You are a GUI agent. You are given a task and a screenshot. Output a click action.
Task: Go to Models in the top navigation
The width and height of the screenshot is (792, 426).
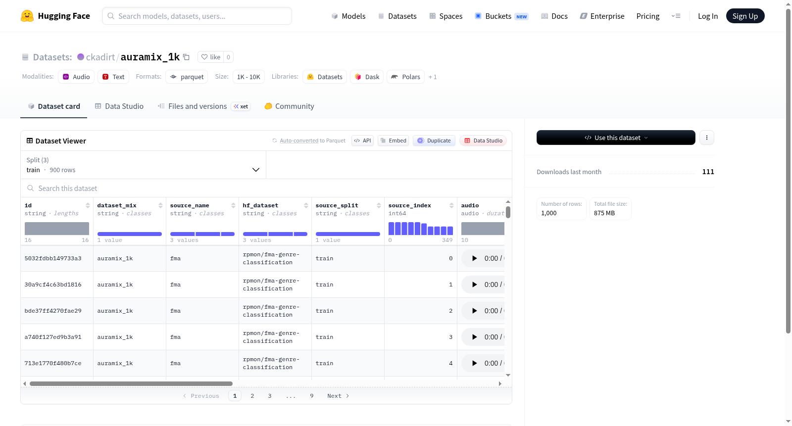click(x=348, y=16)
